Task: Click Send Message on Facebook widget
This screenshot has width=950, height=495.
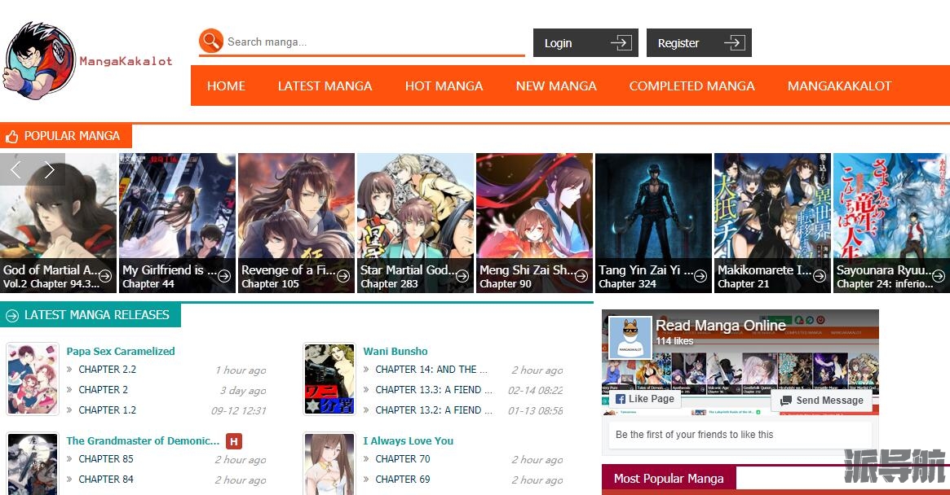Action: (x=821, y=401)
